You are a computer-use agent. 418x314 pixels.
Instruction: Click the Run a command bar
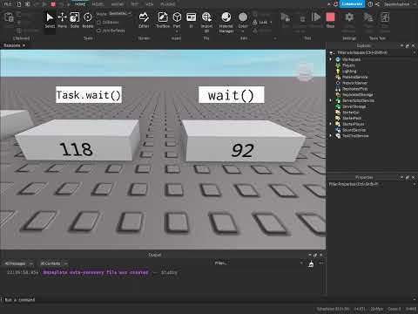[x=207, y=300]
